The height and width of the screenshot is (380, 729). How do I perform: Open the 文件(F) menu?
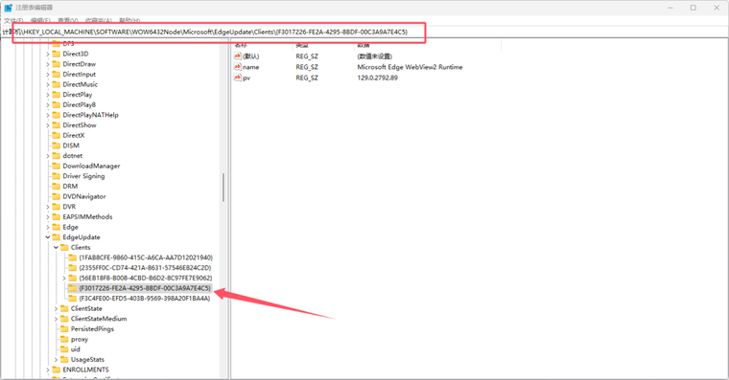coord(13,20)
